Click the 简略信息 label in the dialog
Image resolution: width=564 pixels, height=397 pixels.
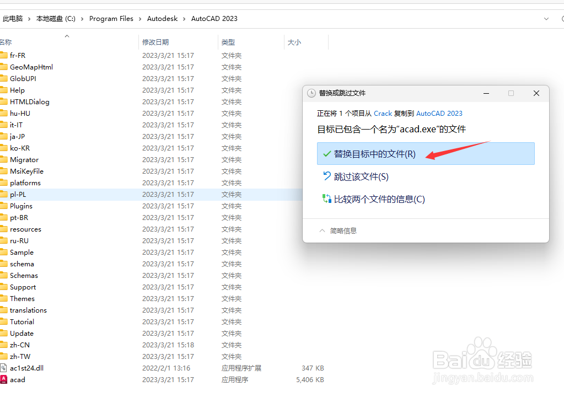[x=343, y=231]
